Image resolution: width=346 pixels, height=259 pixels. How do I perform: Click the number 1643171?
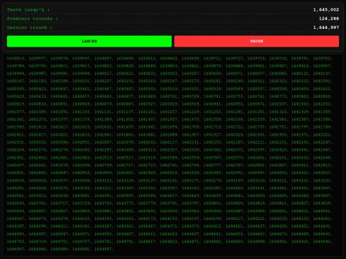click(190, 180)
